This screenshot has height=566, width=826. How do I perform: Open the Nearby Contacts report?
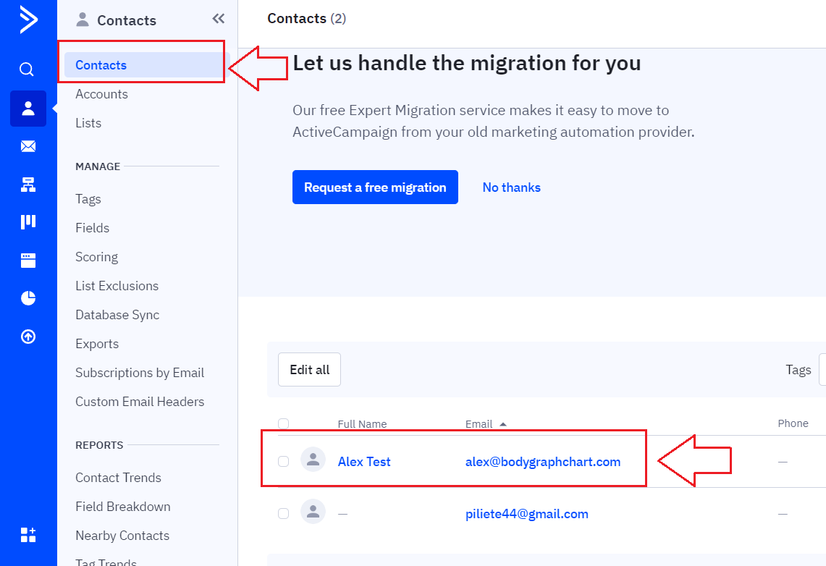click(x=122, y=536)
